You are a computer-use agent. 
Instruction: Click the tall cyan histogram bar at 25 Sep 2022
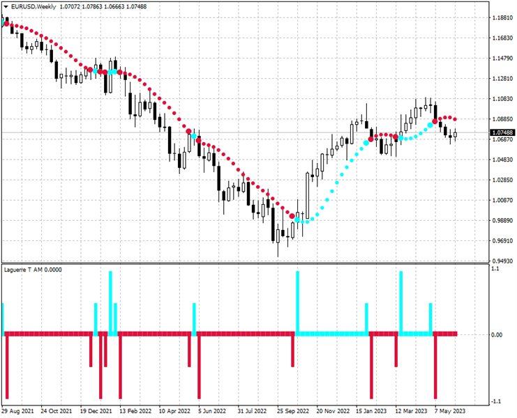[x=298, y=302]
